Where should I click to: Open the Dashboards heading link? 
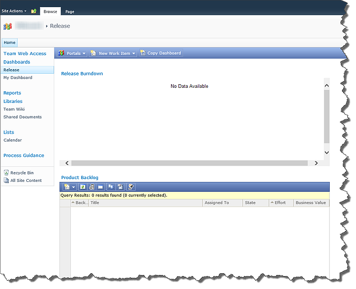tap(17, 62)
